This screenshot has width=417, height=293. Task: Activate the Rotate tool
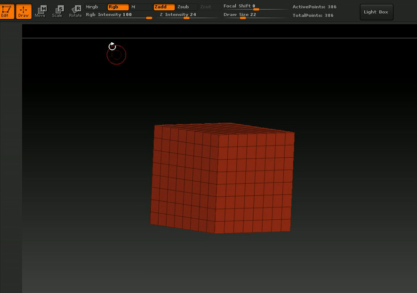pos(75,11)
